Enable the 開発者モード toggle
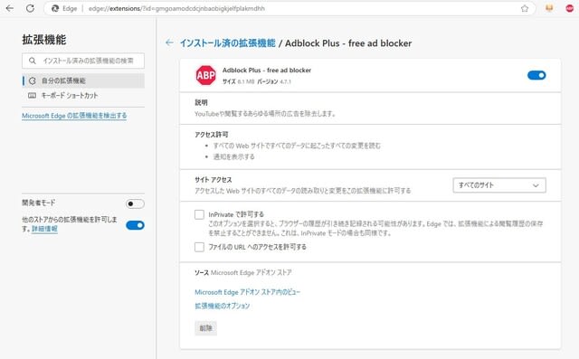This screenshot has height=359, width=579. (135, 203)
